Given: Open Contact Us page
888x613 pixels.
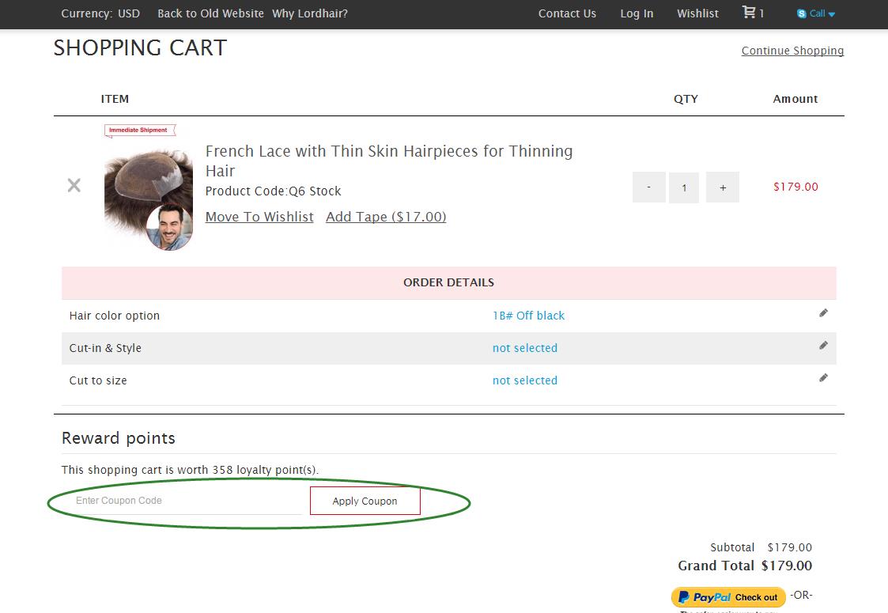Looking at the screenshot, I should pos(567,13).
